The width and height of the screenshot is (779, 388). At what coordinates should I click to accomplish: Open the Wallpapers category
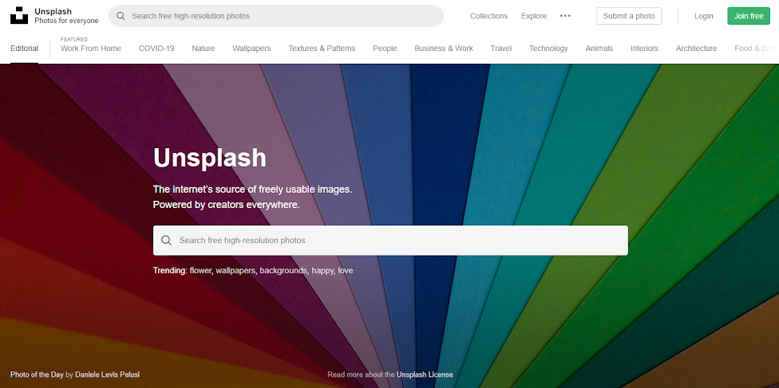tap(251, 48)
